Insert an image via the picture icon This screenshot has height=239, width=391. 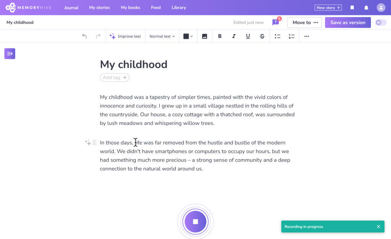coord(205,36)
